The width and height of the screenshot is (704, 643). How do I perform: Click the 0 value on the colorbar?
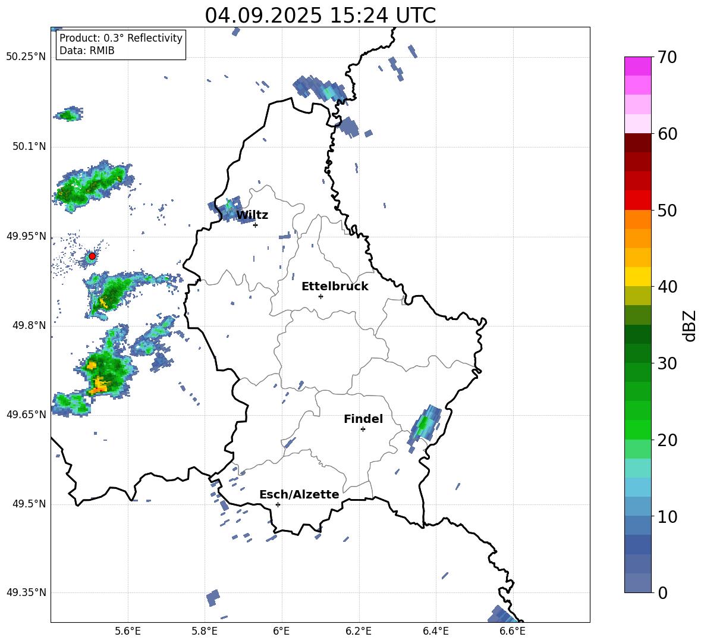pos(662,592)
